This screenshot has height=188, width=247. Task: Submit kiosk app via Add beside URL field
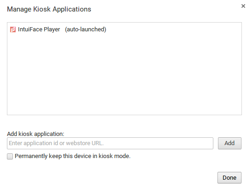point(229,143)
